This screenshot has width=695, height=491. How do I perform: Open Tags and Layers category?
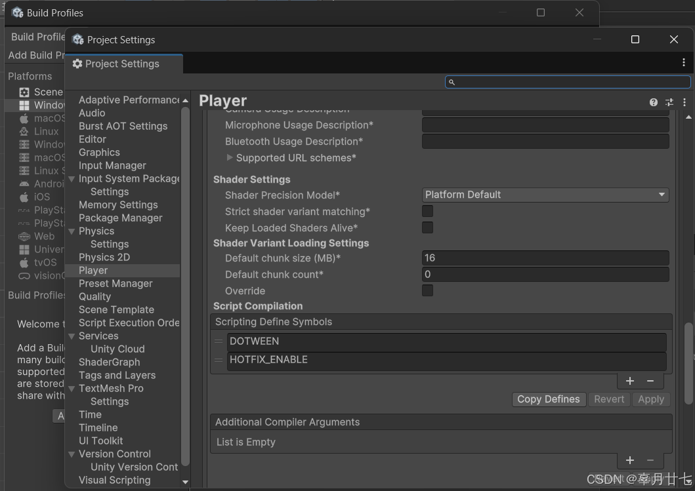(x=117, y=376)
